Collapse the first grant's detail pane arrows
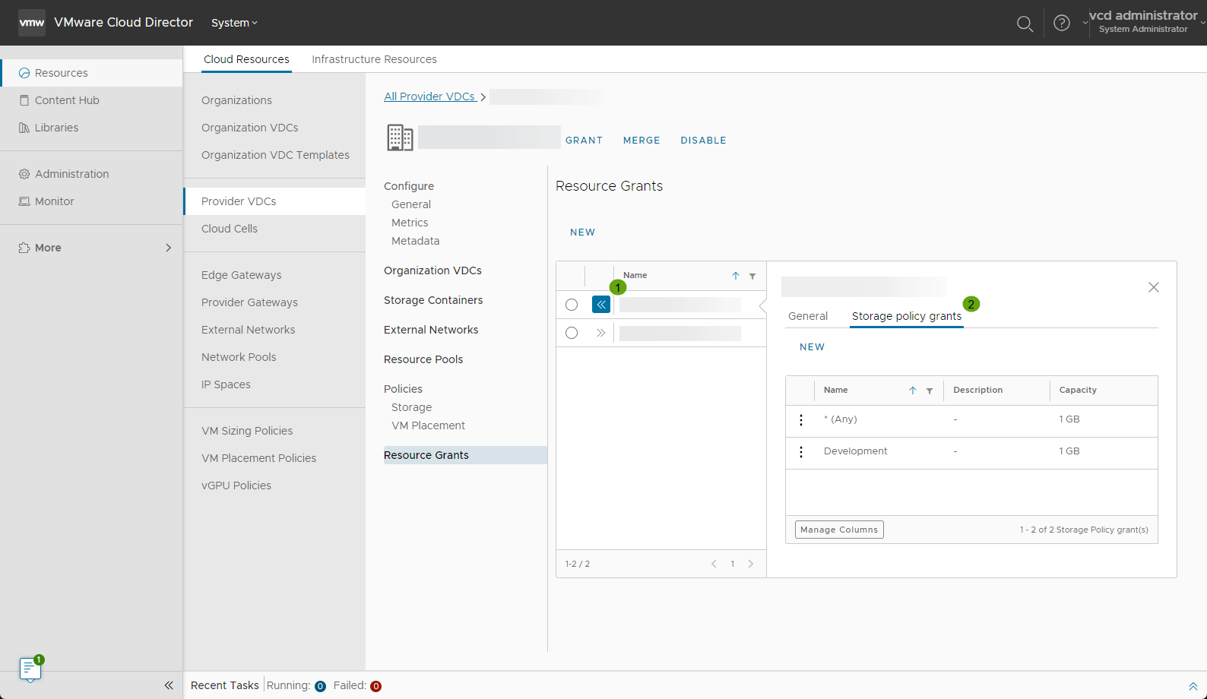This screenshot has height=699, width=1207. click(x=601, y=305)
